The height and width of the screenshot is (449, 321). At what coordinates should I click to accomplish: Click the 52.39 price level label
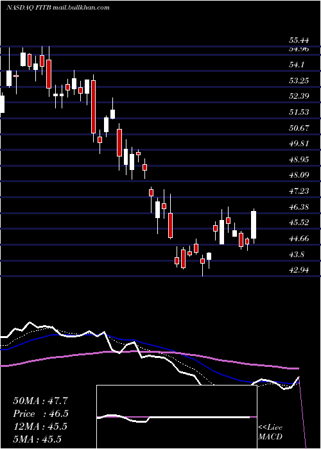(299, 96)
